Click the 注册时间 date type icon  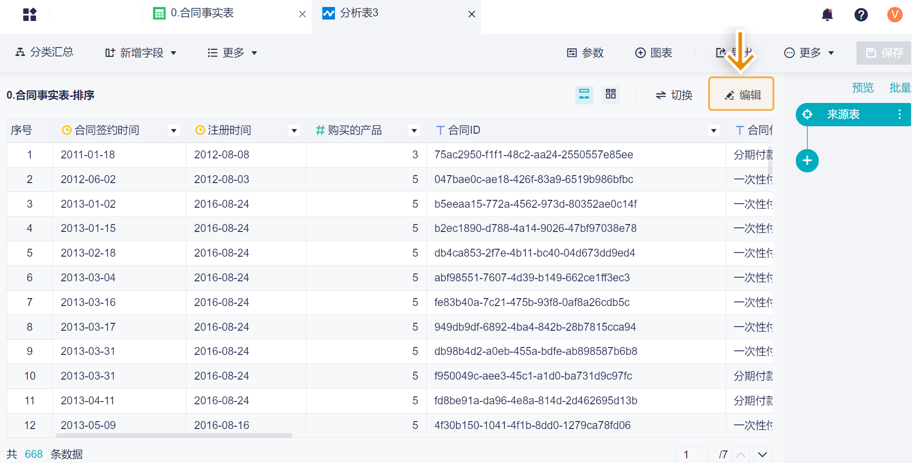click(200, 130)
